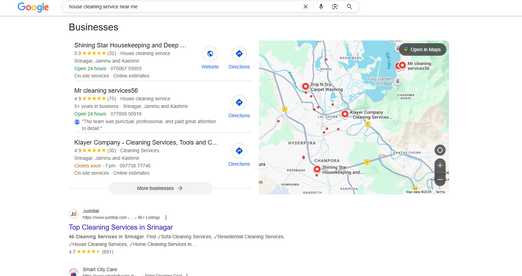The image size is (522, 276).
Task: Zoom out on the map
Action: pyautogui.click(x=440, y=180)
